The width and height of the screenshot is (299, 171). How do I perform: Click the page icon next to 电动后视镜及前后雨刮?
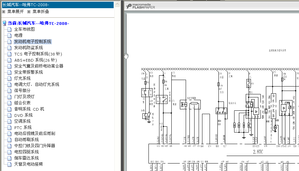click(9, 134)
